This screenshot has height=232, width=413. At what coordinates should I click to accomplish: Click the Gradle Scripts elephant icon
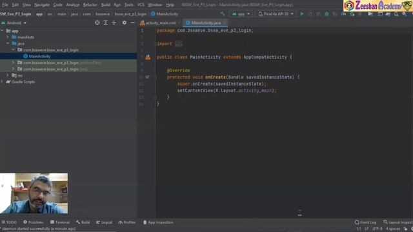(8, 82)
